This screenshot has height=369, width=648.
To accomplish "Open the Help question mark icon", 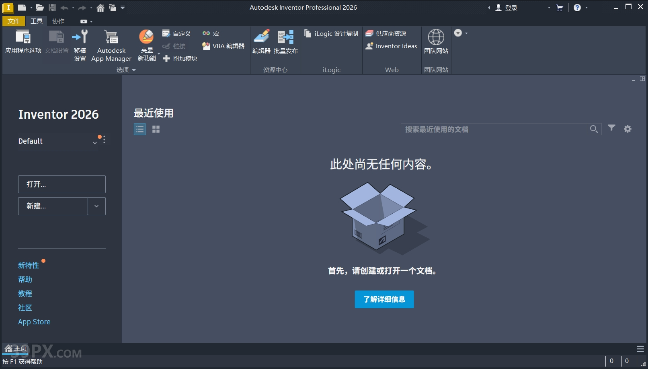I will point(577,8).
